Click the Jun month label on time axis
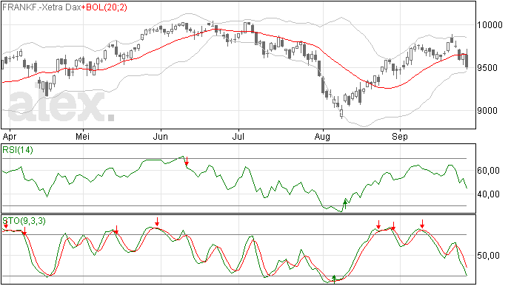 [x=161, y=136]
